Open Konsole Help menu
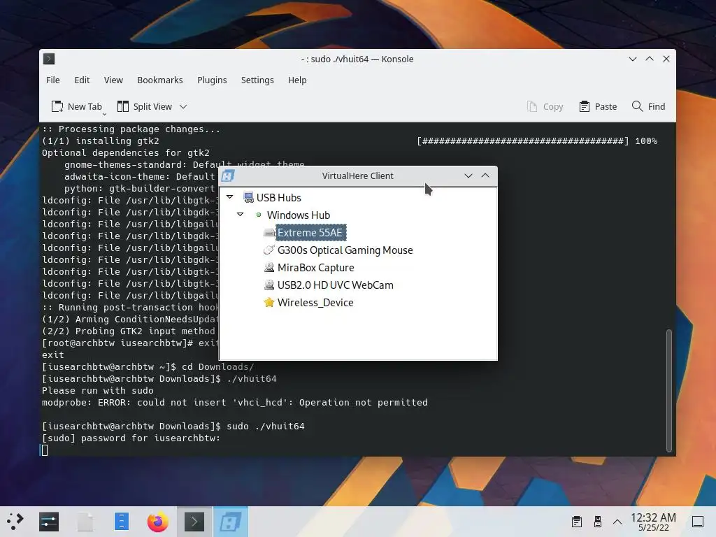This screenshot has width=716, height=537. point(297,80)
